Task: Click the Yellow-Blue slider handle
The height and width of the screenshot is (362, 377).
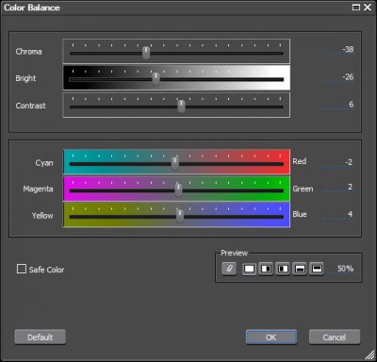Action: tap(180, 216)
